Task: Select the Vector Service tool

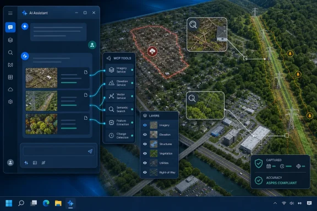Action: pyautogui.click(x=119, y=96)
